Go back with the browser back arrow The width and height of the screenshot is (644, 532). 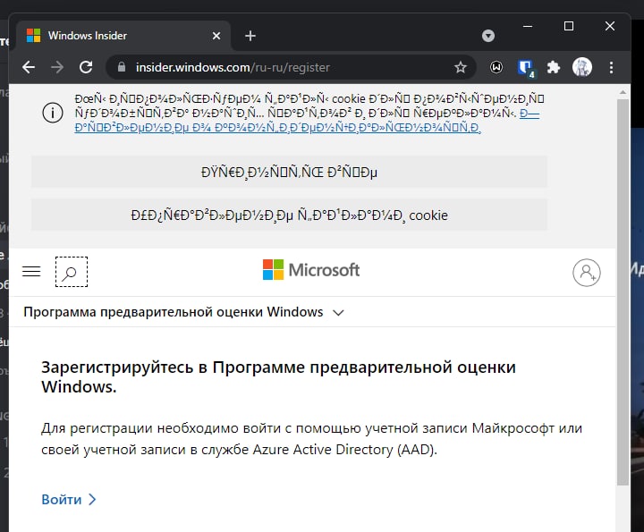pos(29,67)
